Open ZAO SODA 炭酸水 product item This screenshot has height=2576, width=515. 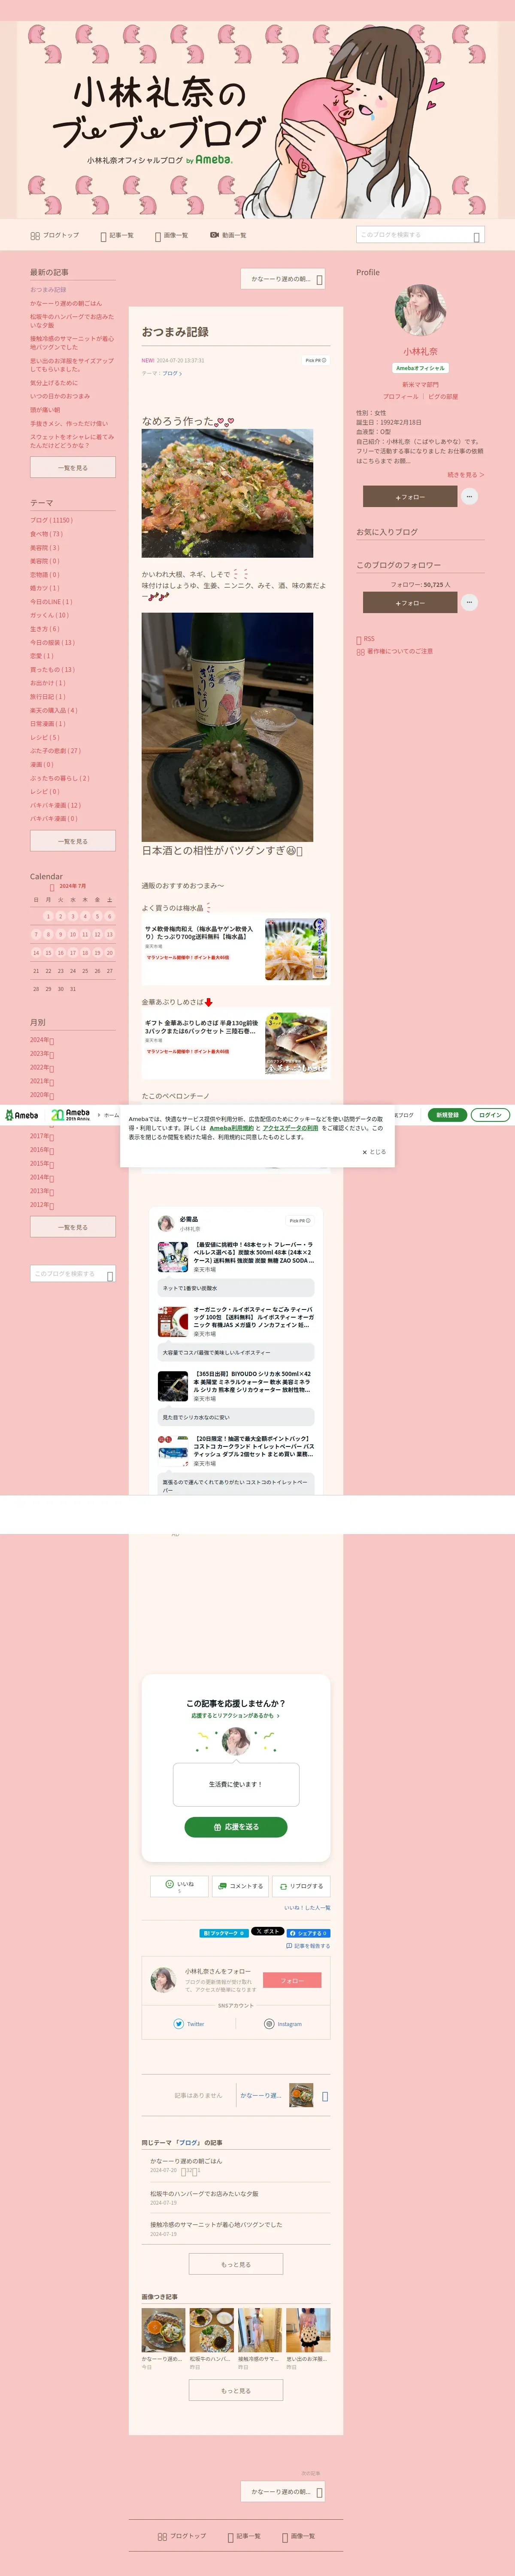236,1257
